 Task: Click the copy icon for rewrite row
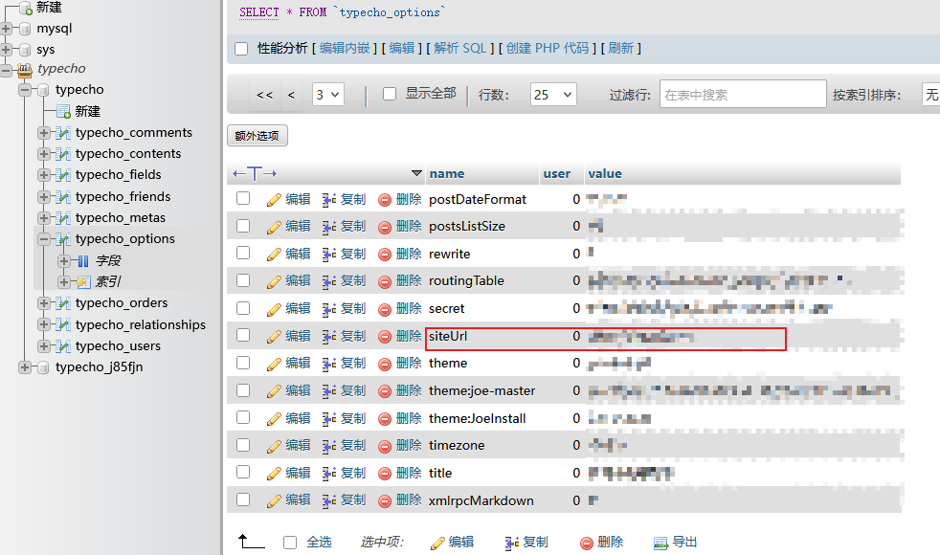tap(329, 255)
